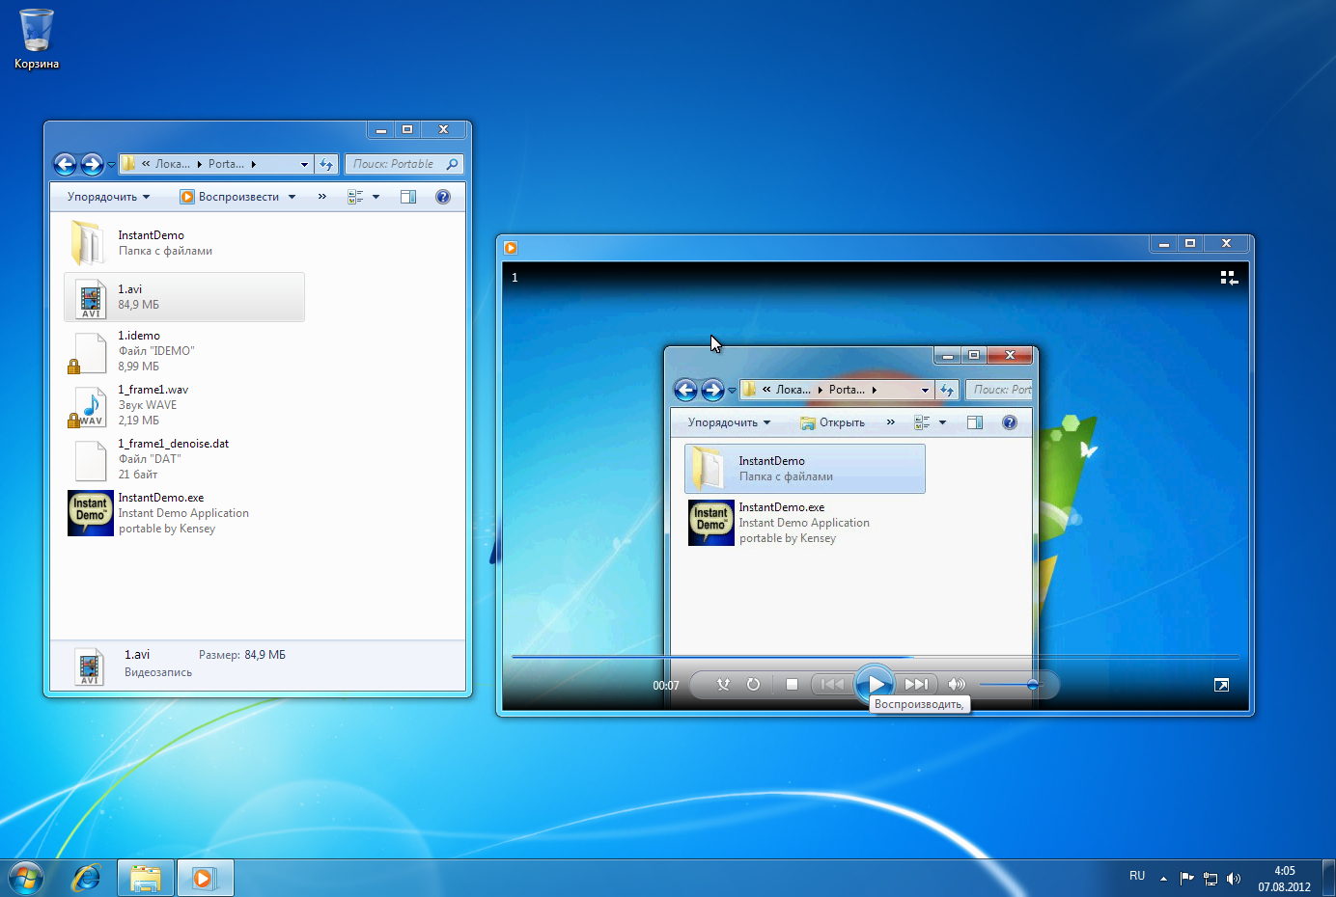The width and height of the screenshot is (1336, 897).
Task: Change the Explorer view with the view icon
Action: tap(355, 197)
